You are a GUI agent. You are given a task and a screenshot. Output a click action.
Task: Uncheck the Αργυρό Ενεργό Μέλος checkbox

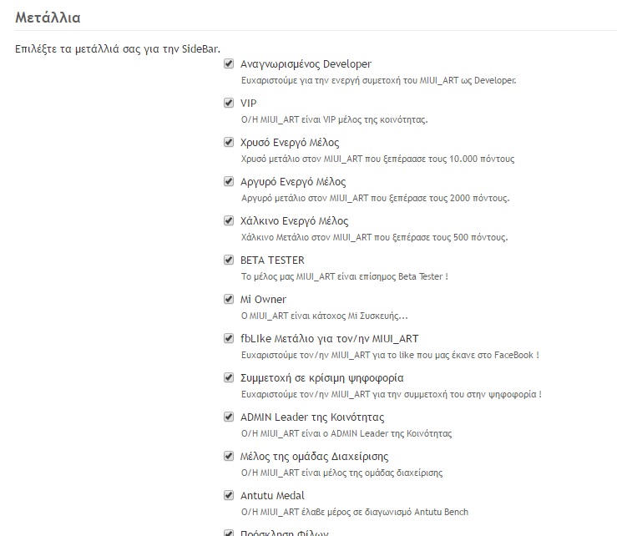coord(229,181)
